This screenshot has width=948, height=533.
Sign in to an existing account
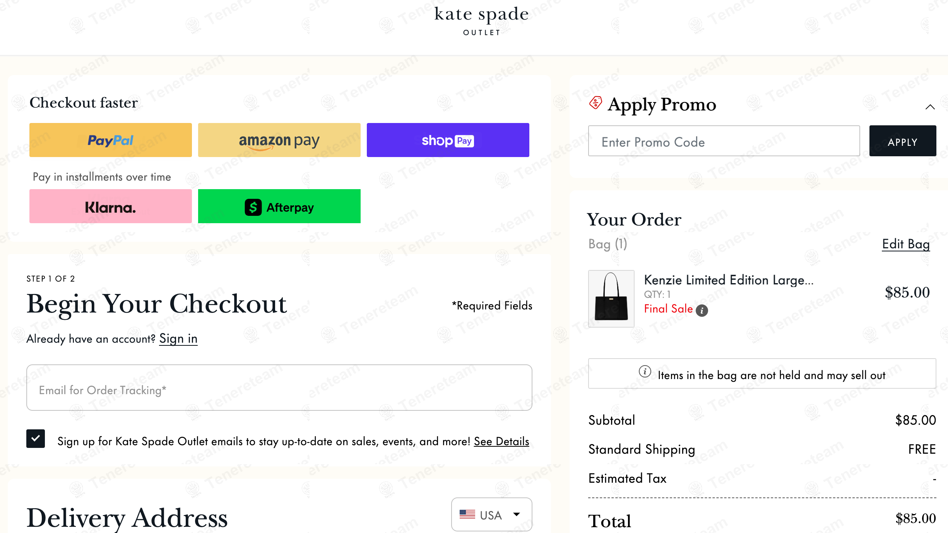click(178, 339)
